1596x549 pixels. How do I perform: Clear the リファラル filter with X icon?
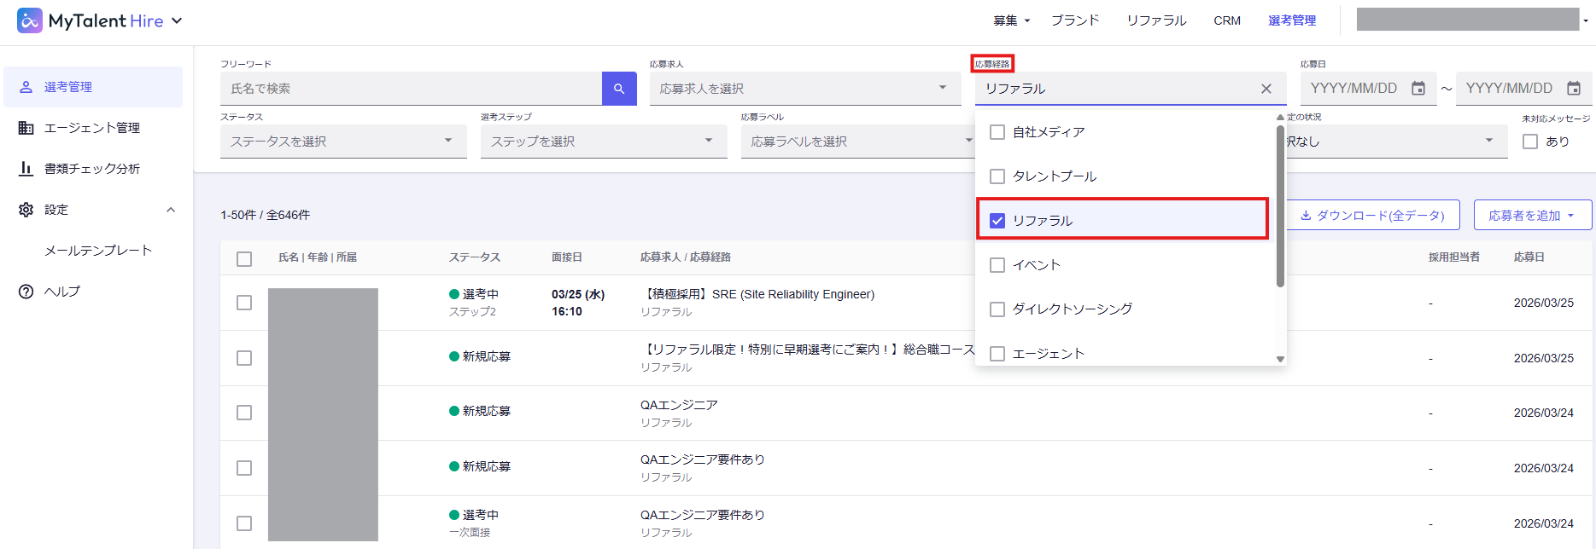(x=1266, y=89)
